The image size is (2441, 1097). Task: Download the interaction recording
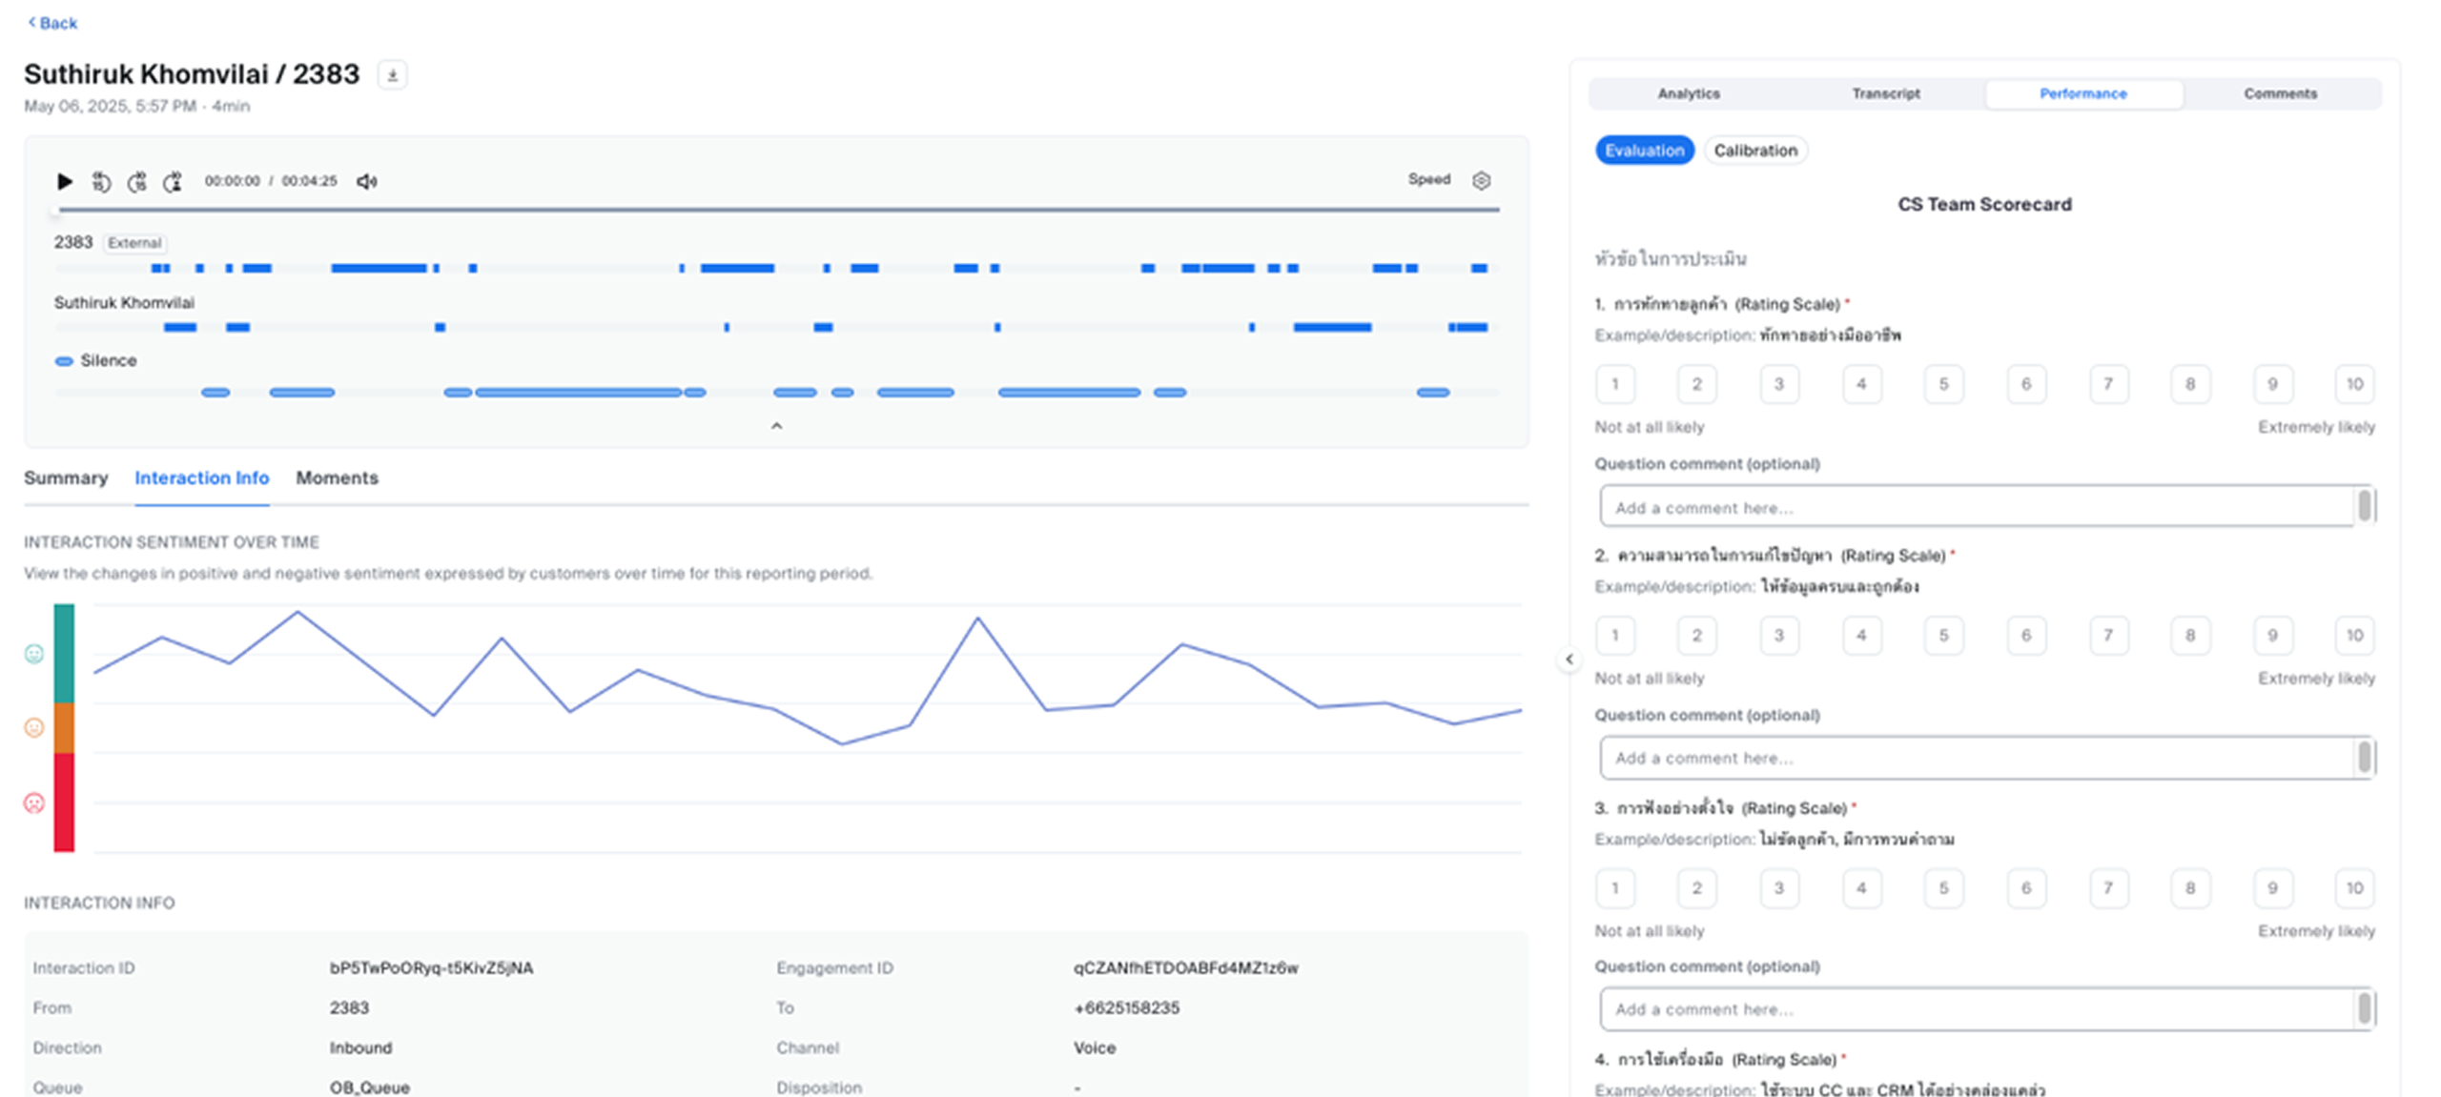coord(392,75)
